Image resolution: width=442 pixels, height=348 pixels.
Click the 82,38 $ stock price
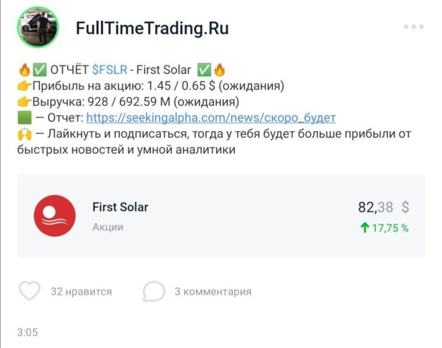coord(383,207)
